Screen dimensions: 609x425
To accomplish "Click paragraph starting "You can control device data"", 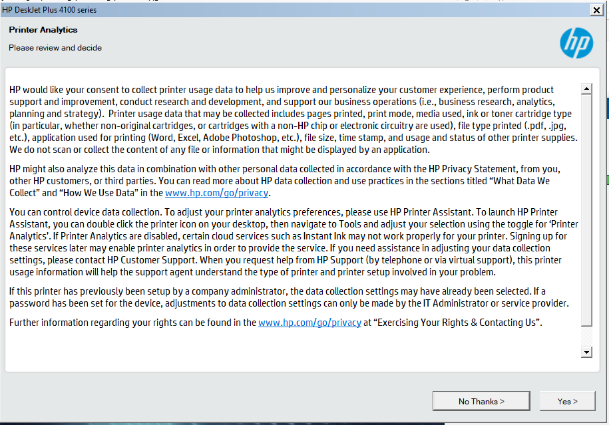I will (294, 242).
